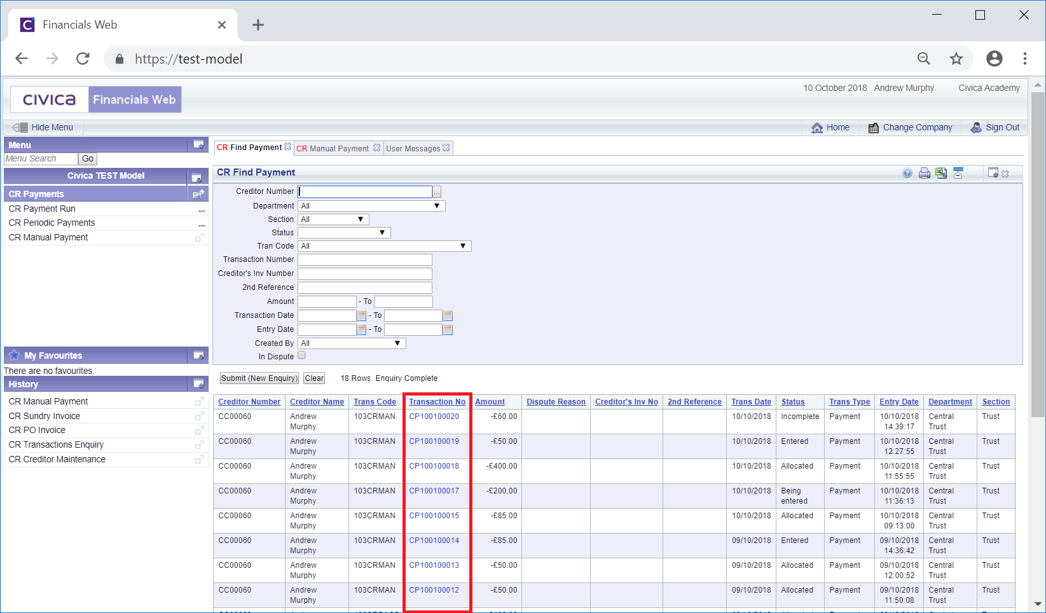The width and height of the screenshot is (1046, 613).
Task: Switch to the User Messages tab
Action: 413,149
